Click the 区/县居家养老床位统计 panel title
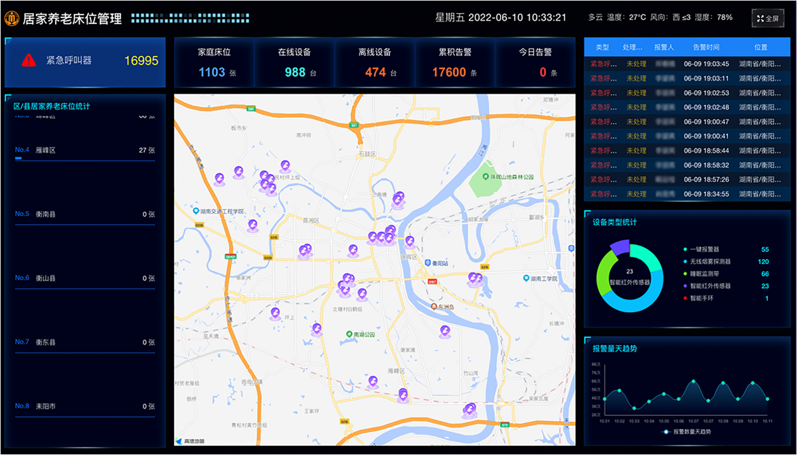The image size is (797, 455). click(x=52, y=106)
